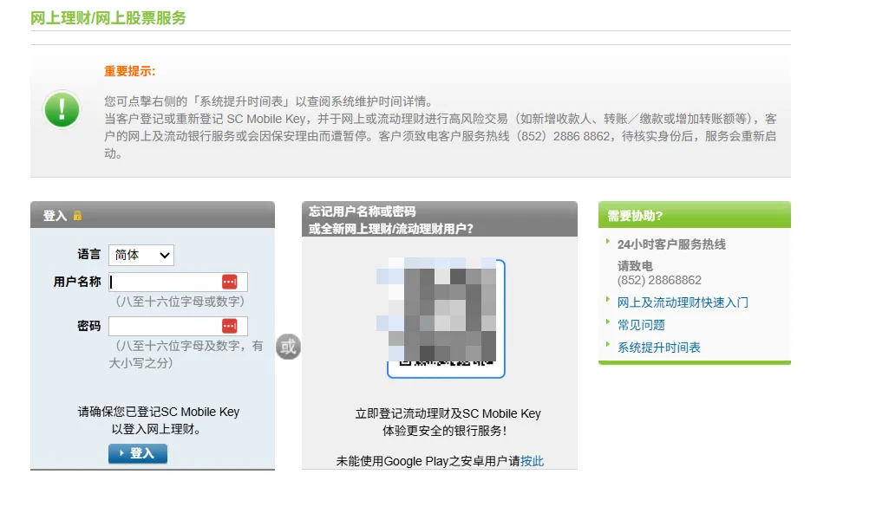Screen dimensions: 889x507
Task: Click the (八至十六位字母或数字) hint text
Action: point(180,302)
